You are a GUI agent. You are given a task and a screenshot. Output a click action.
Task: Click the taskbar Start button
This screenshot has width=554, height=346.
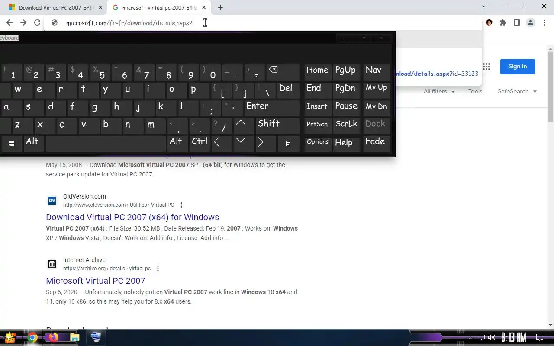click(x=10, y=337)
